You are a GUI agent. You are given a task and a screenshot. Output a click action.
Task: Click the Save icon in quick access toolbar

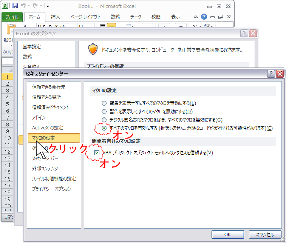tap(15, 6)
